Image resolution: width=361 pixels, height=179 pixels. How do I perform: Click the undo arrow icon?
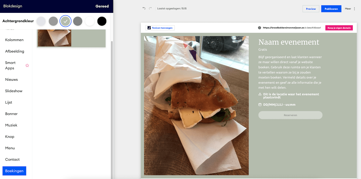coord(144,8)
